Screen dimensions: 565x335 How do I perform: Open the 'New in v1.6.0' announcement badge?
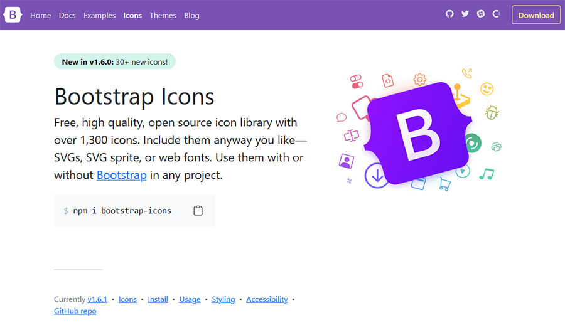click(115, 61)
